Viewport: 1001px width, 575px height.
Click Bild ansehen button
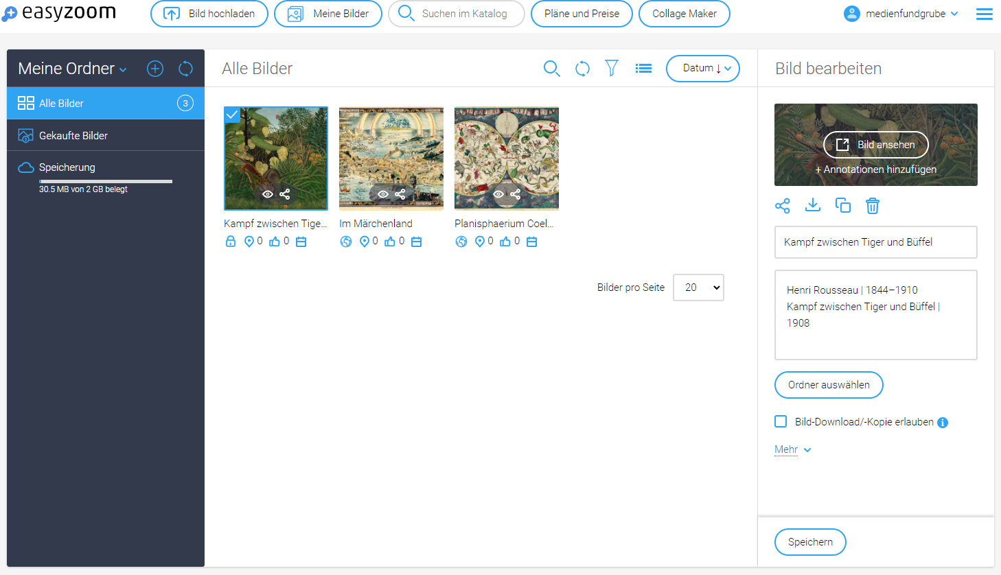(x=876, y=145)
